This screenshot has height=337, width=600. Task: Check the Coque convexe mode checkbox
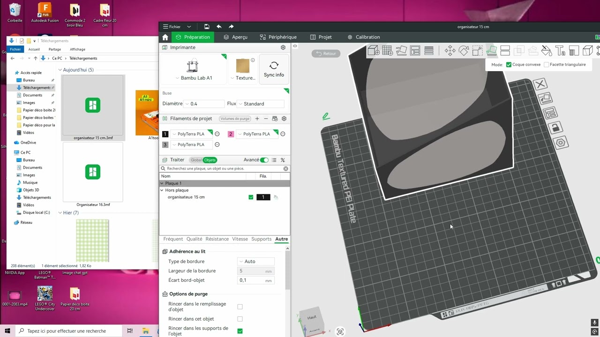pyautogui.click(x=509, y=65)
